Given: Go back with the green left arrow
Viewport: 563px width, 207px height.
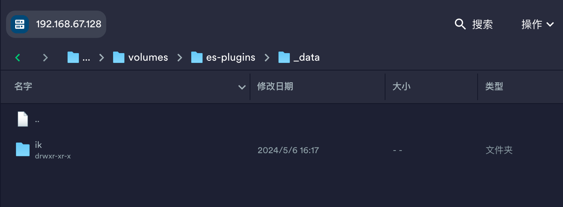Looking at the screenshot, I should coord(17,58).
